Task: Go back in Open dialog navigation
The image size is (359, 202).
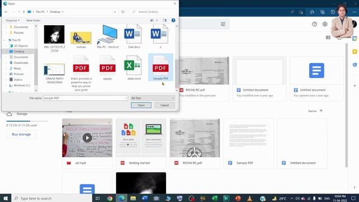Action: click(6, 12)
